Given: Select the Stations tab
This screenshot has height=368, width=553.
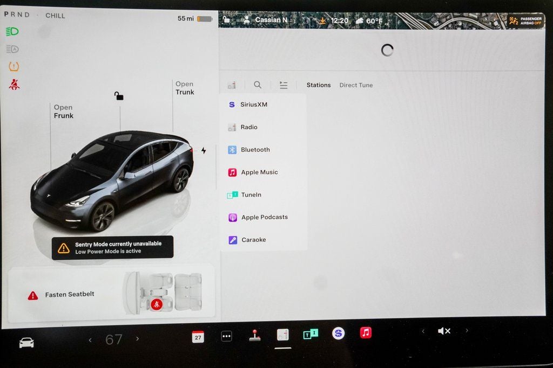Looking at the screenshot, I should (318, 85).
